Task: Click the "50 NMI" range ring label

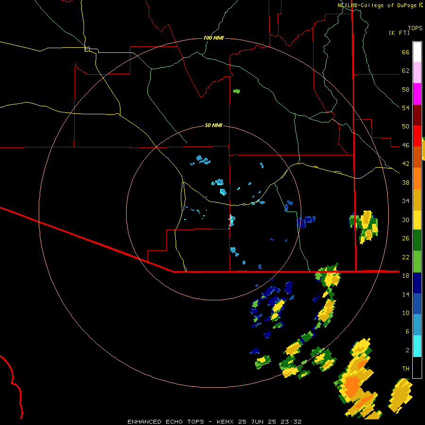Action: tap(213, 125)
